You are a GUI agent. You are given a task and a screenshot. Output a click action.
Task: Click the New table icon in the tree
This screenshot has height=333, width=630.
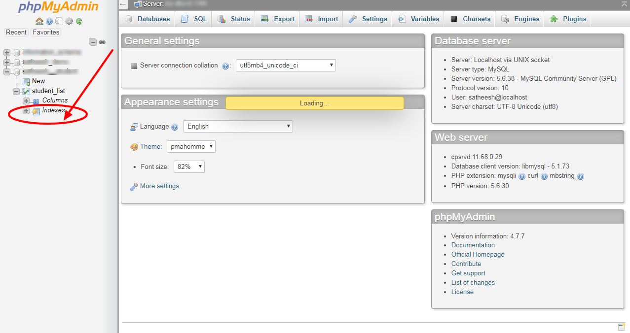(27, 81)
